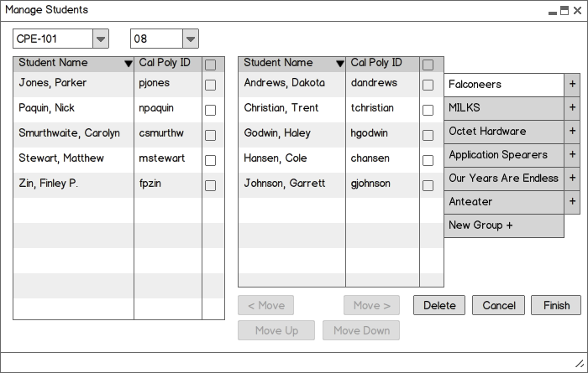Click the resize grip in status bar corner
The width and height of the screenshot is (588, 373).
click(x=580, y=363)
